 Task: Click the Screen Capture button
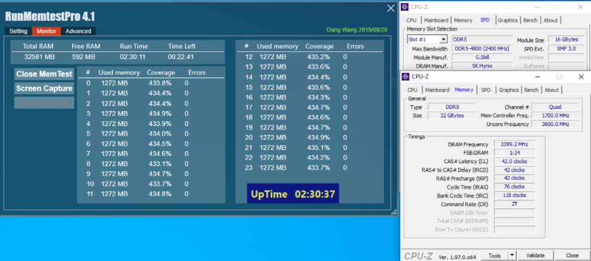[x=44, y=88]
